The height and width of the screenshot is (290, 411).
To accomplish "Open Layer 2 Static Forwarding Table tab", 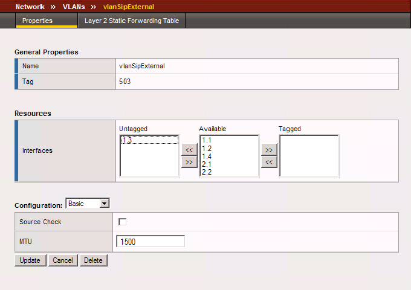I will click(x=131, y=21).
